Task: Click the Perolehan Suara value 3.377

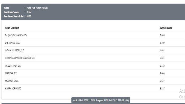Action: tap(29, 12)
